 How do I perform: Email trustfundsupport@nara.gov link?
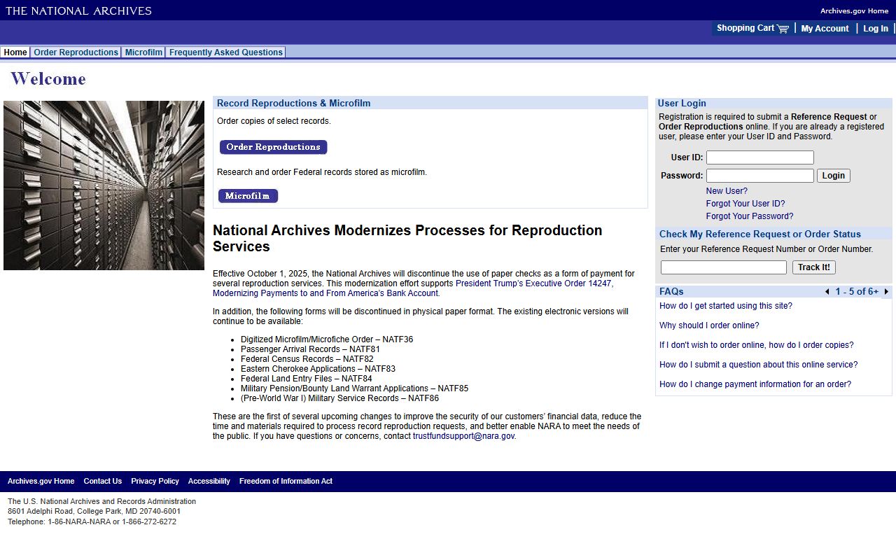click(463, 436)
